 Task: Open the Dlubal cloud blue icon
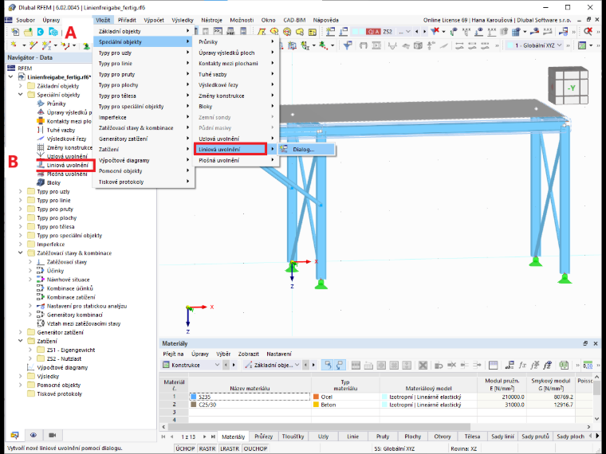click(x=40, y=32)
